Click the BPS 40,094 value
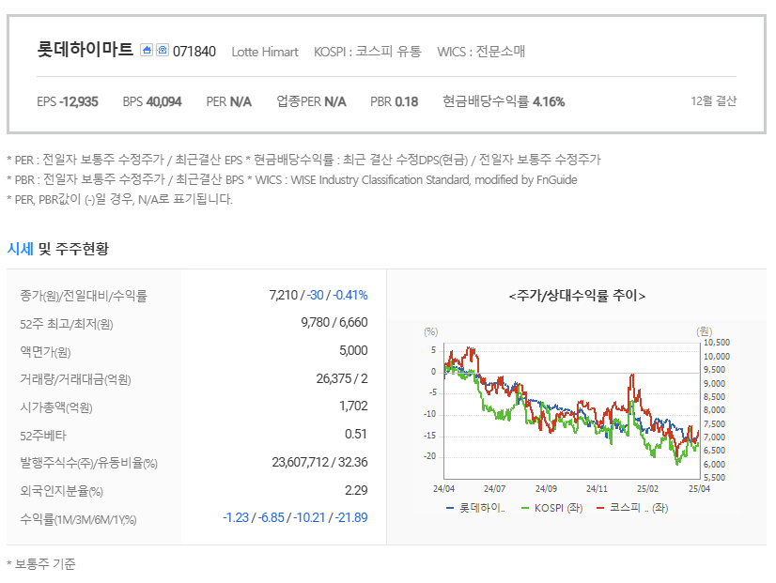This screenshot has height=583, width=776. coord(152,102)
